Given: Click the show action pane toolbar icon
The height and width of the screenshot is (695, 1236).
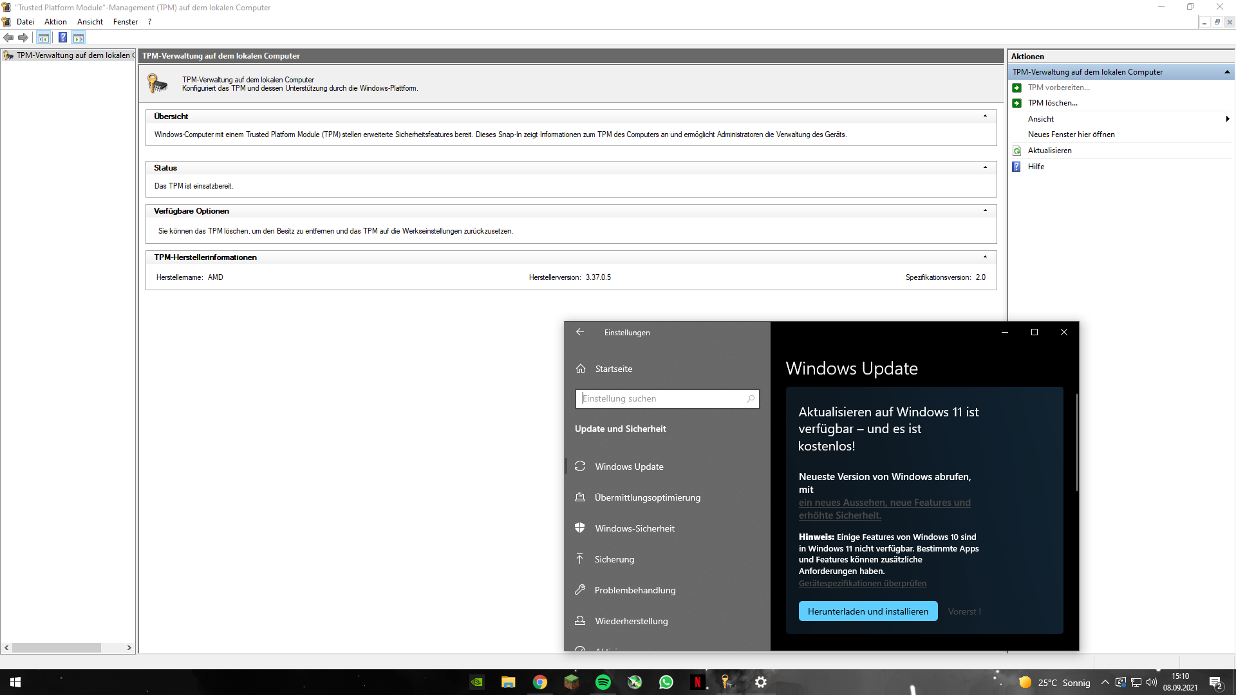Looking at the screenshot, I should click(x=78, y=37).
